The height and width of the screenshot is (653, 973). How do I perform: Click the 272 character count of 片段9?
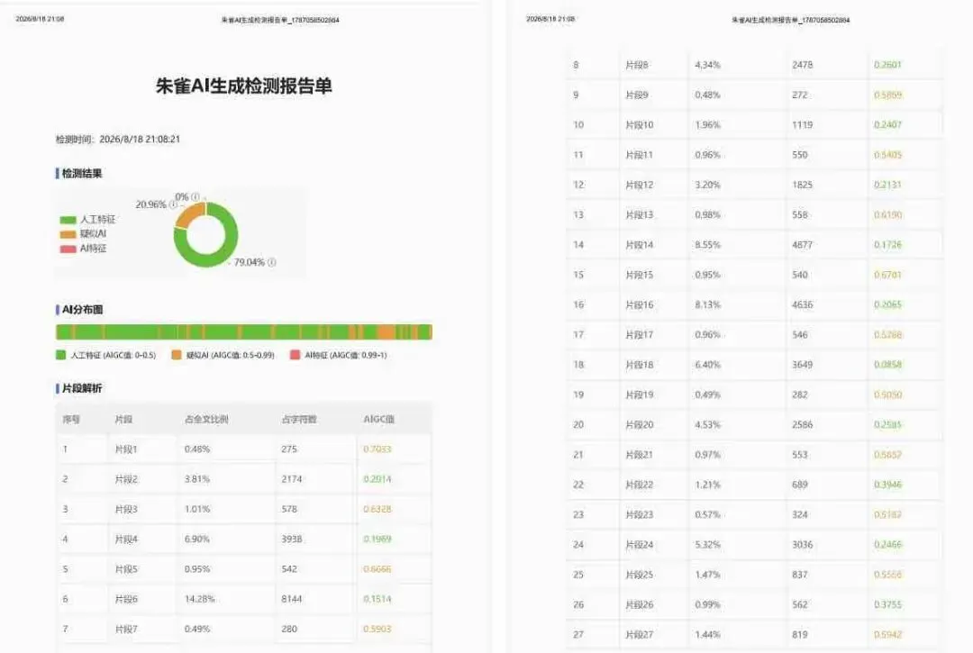click(800, 95)
